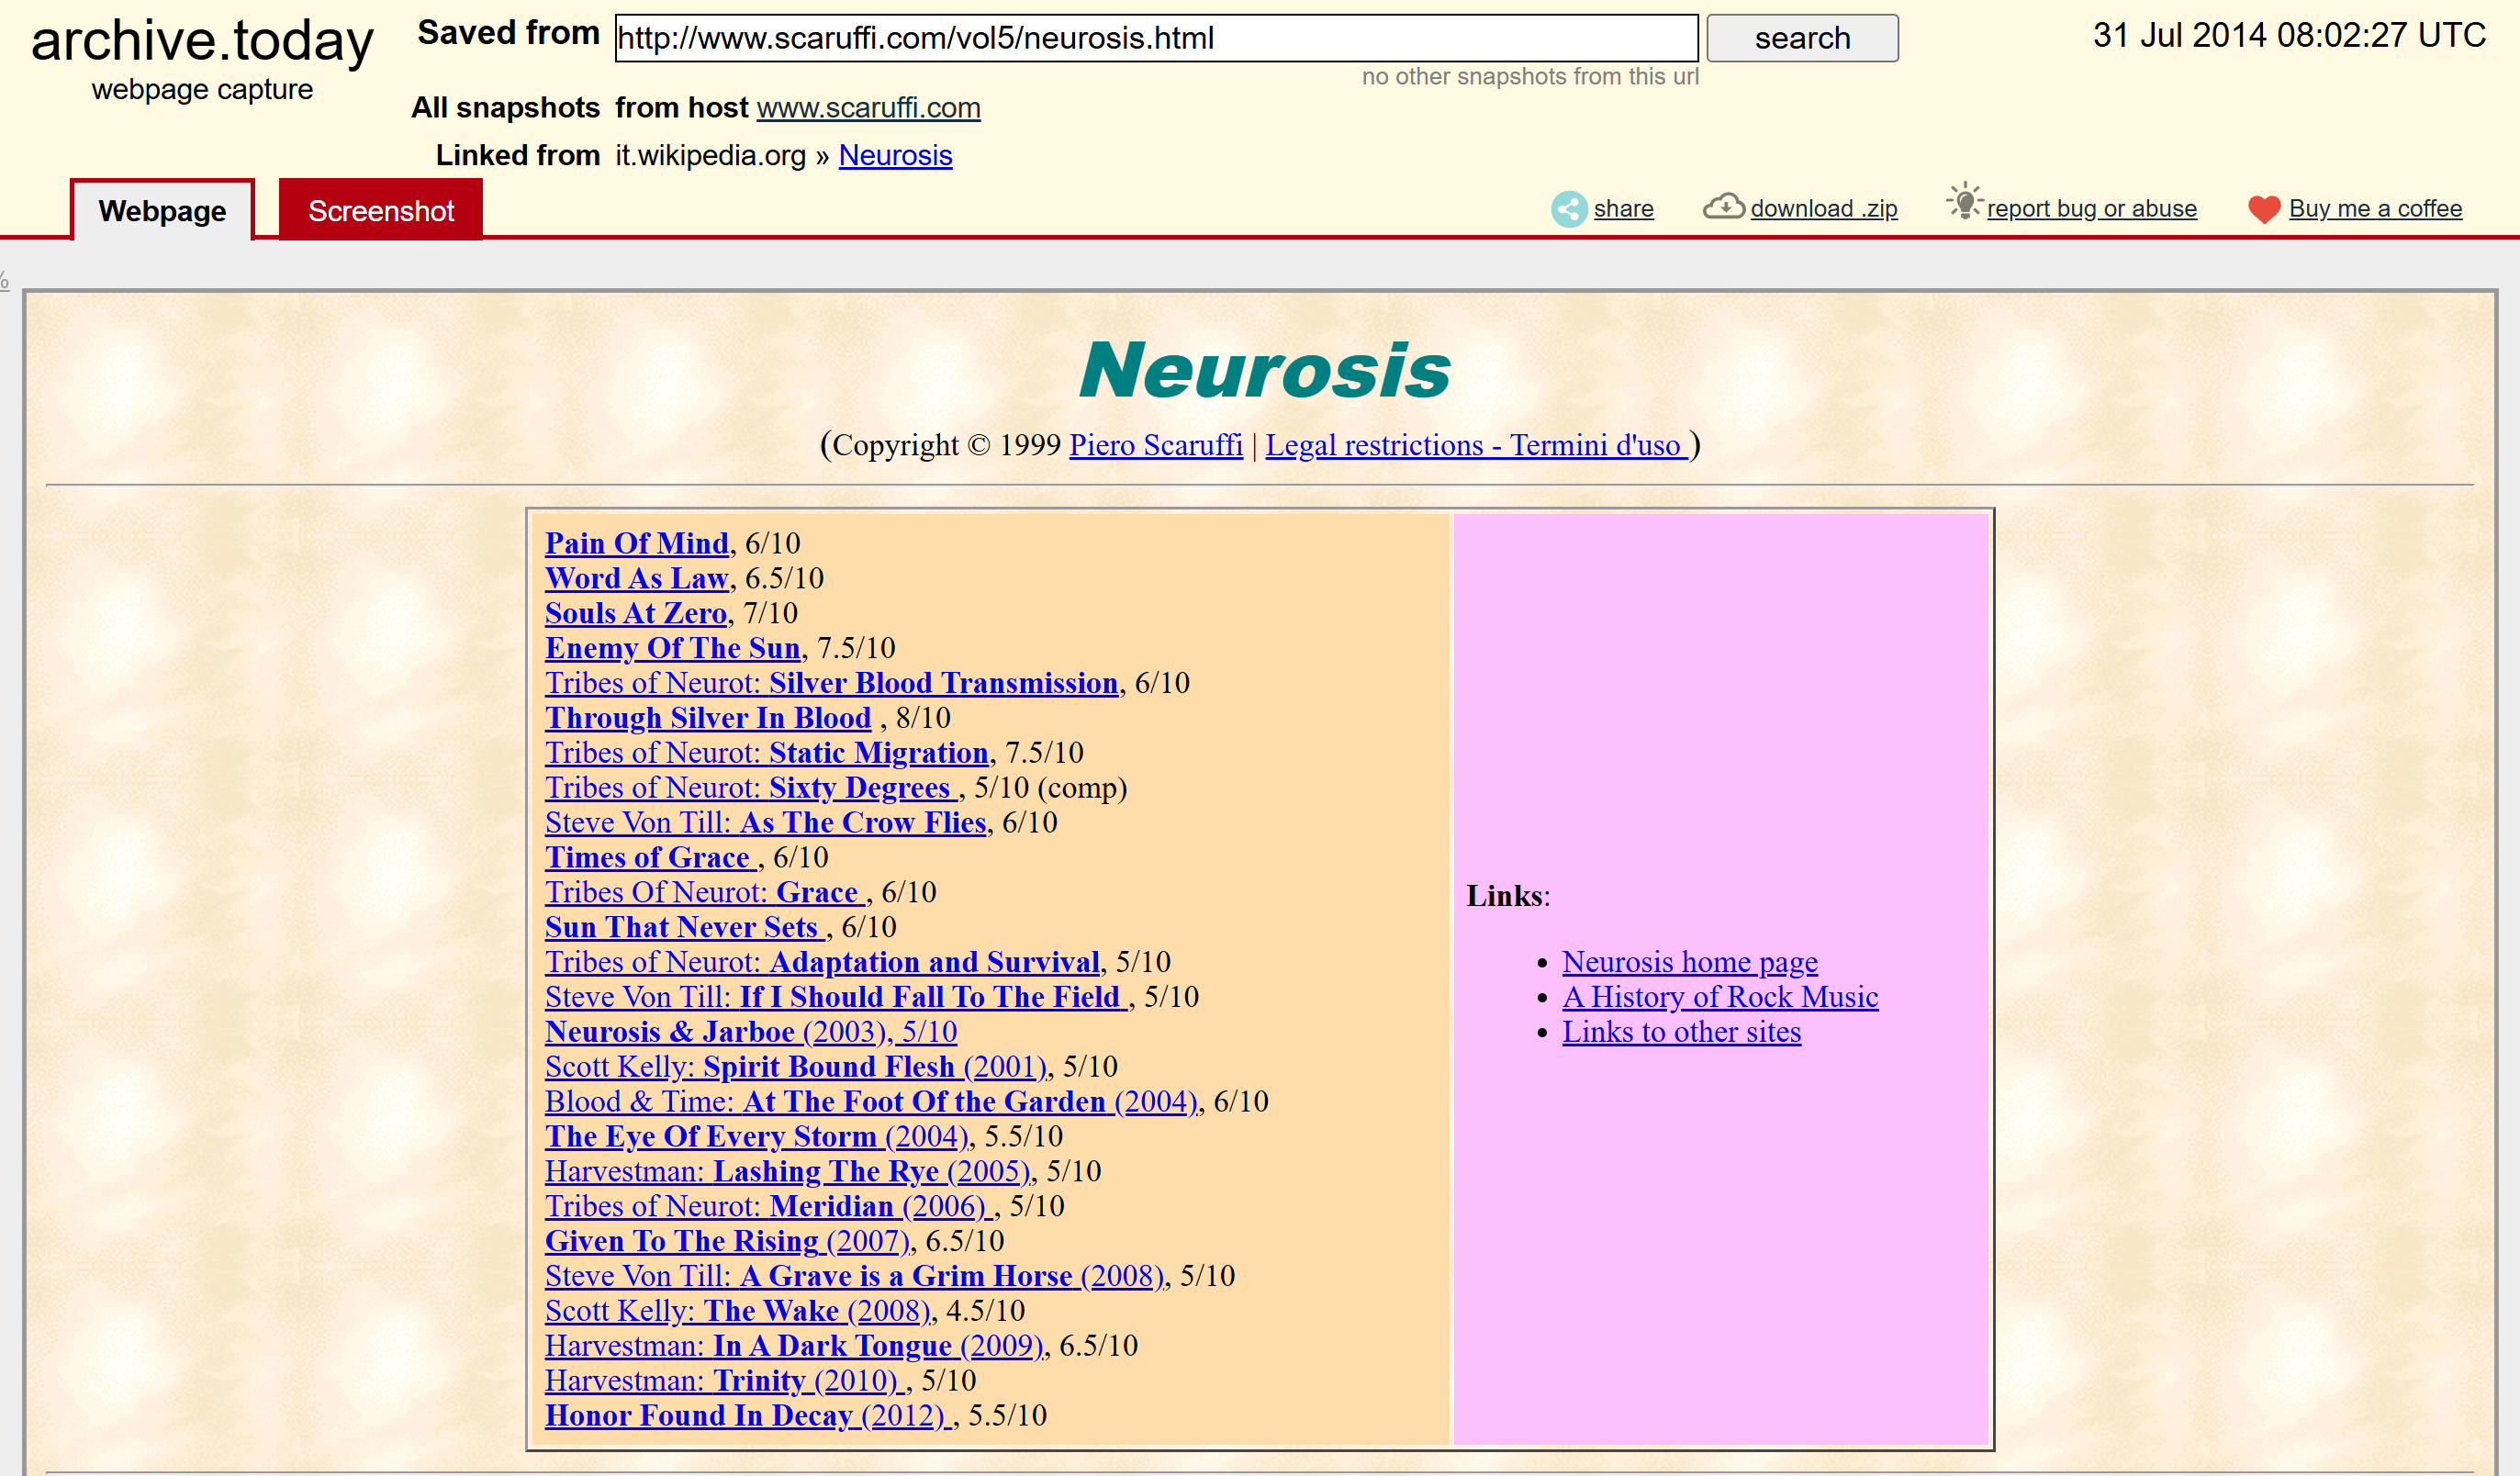
Task: Open Legal restrictions - Termini d'uso link
Action: pyautogui.click(x=1475, y=445)
